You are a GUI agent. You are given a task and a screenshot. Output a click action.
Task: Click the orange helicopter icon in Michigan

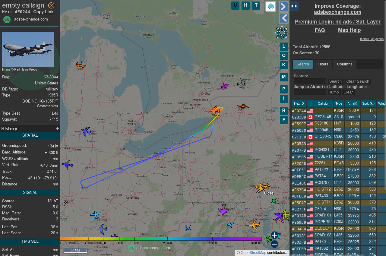coord(81,65)
